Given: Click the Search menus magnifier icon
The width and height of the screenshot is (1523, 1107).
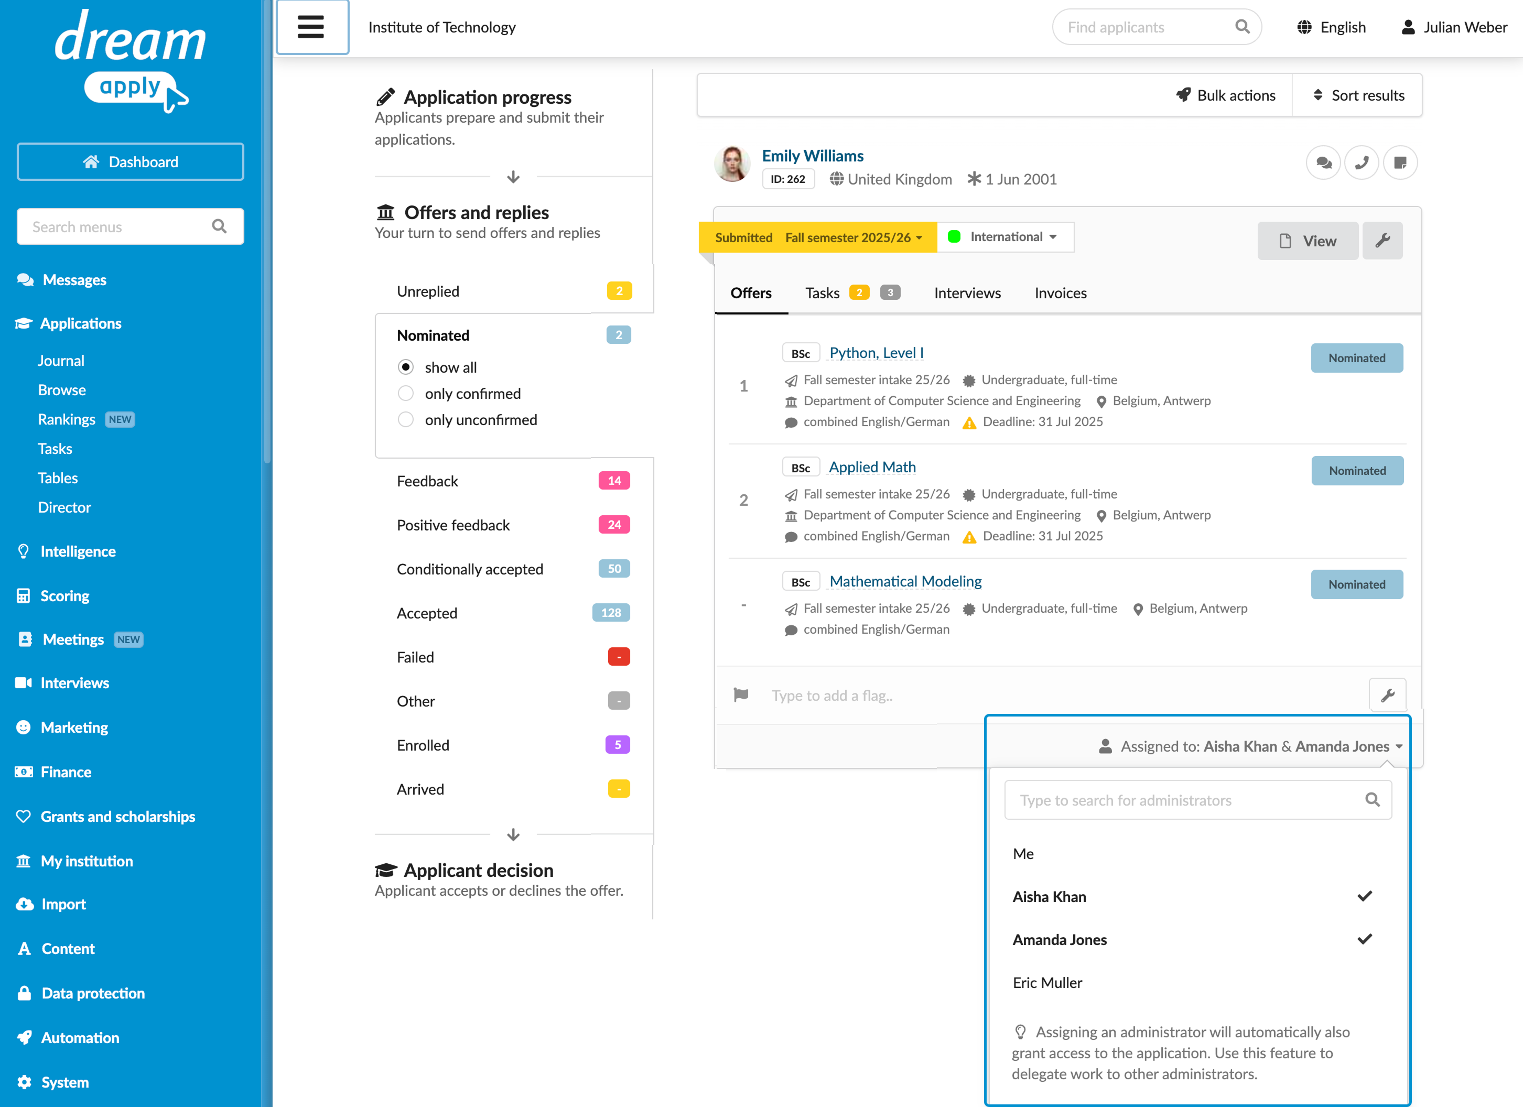Looking at the screenshot, I should pyautogui.click(x=219, y=226).
